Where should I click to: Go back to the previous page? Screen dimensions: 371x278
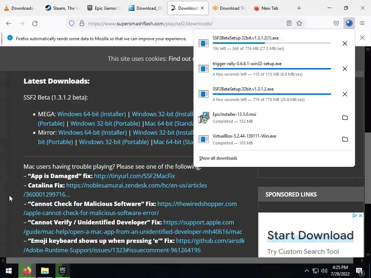click(x=9, y=24)
